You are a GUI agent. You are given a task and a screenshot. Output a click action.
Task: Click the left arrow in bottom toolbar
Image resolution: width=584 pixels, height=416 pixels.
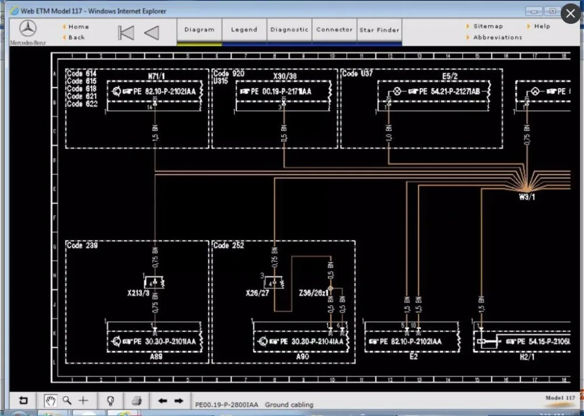162,401
